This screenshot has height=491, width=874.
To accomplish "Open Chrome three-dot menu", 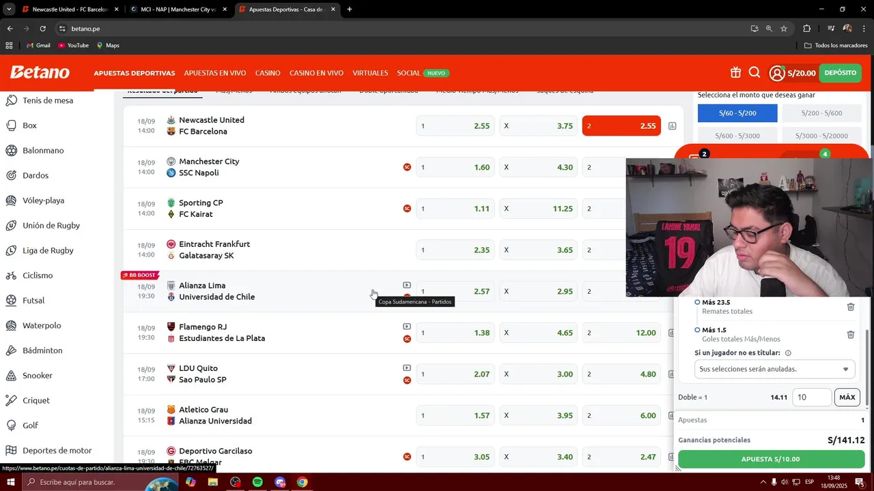I will coord(863,29).
